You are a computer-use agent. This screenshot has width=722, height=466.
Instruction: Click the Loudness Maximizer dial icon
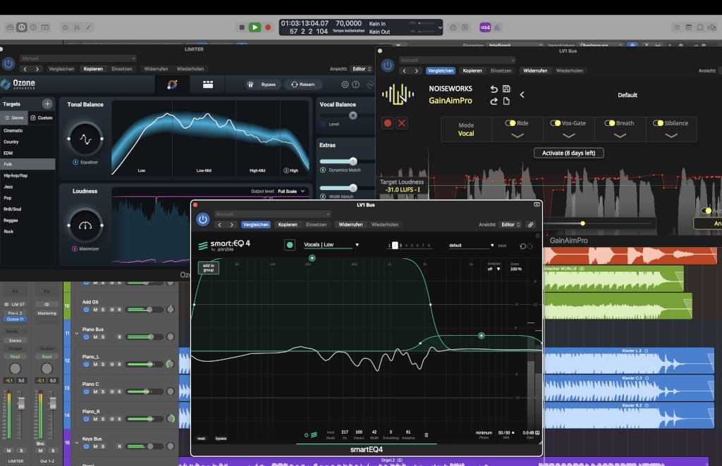click(x=85, y=225)
